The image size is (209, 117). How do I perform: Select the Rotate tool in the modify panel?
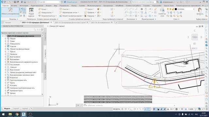(146, 9)
